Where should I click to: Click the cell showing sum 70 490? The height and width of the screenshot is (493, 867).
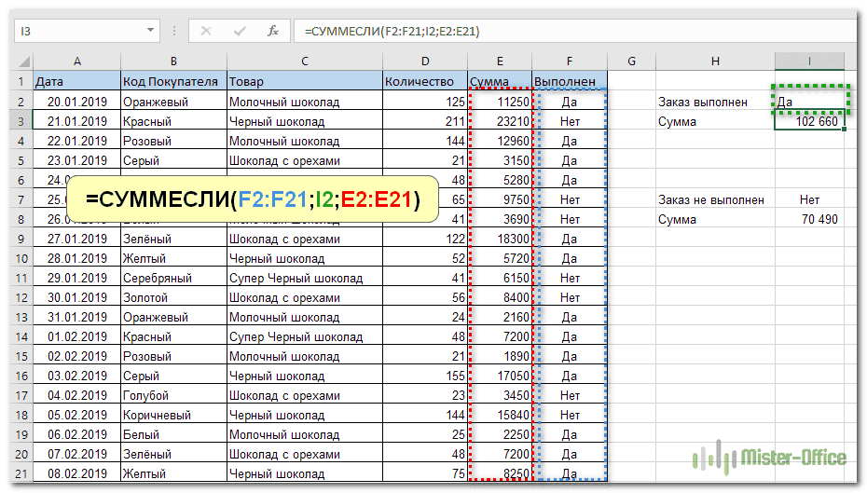[808, 219]
